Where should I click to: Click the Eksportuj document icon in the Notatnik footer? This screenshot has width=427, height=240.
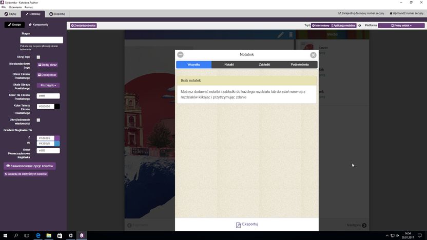(238, 225)
